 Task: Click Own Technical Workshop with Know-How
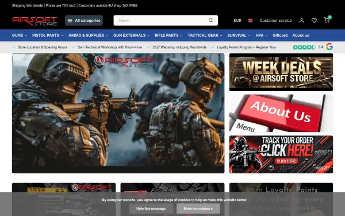(x=110, y=47)
